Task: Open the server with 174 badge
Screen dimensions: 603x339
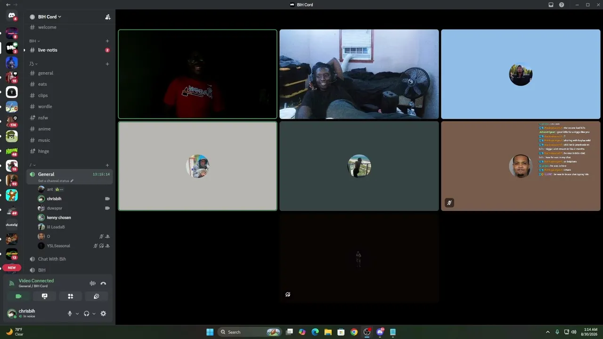Action: 12,121
